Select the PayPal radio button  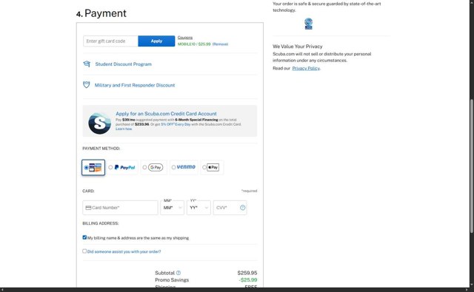(x=110, y=167)
